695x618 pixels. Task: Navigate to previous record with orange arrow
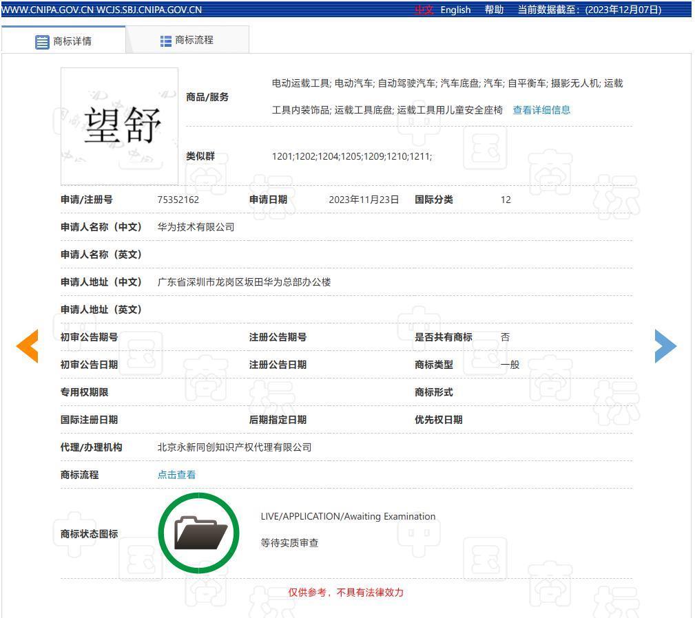click(x=28, y=346)
